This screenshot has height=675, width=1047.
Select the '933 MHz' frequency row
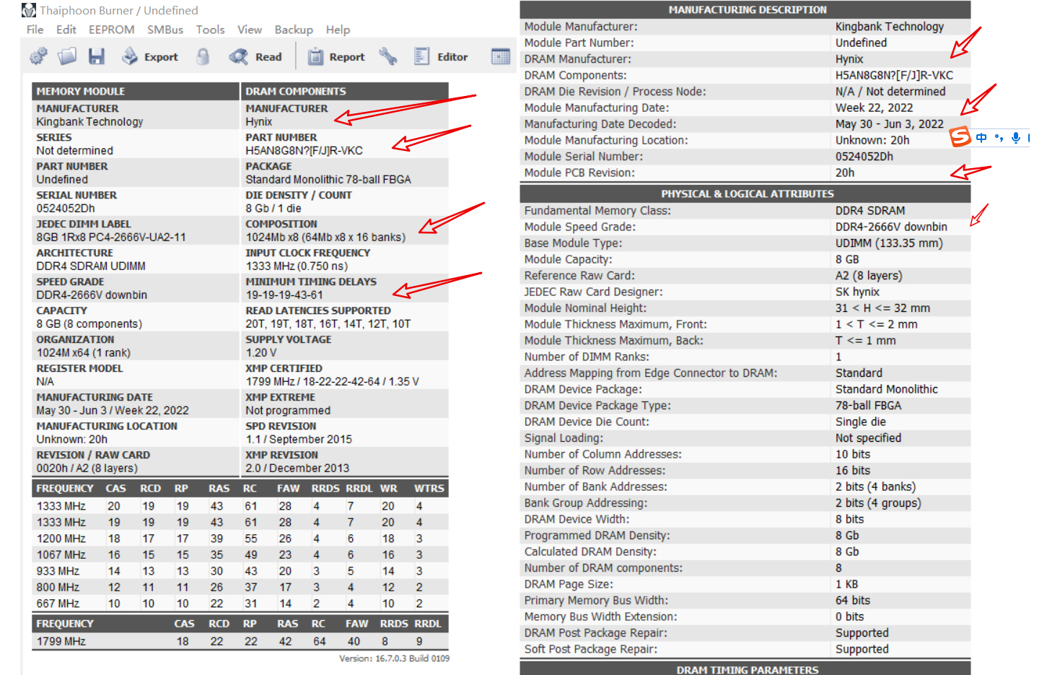click(x=240, y=571)
